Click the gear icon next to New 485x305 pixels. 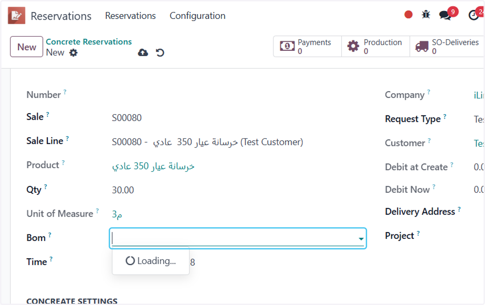tap(73, 53)
